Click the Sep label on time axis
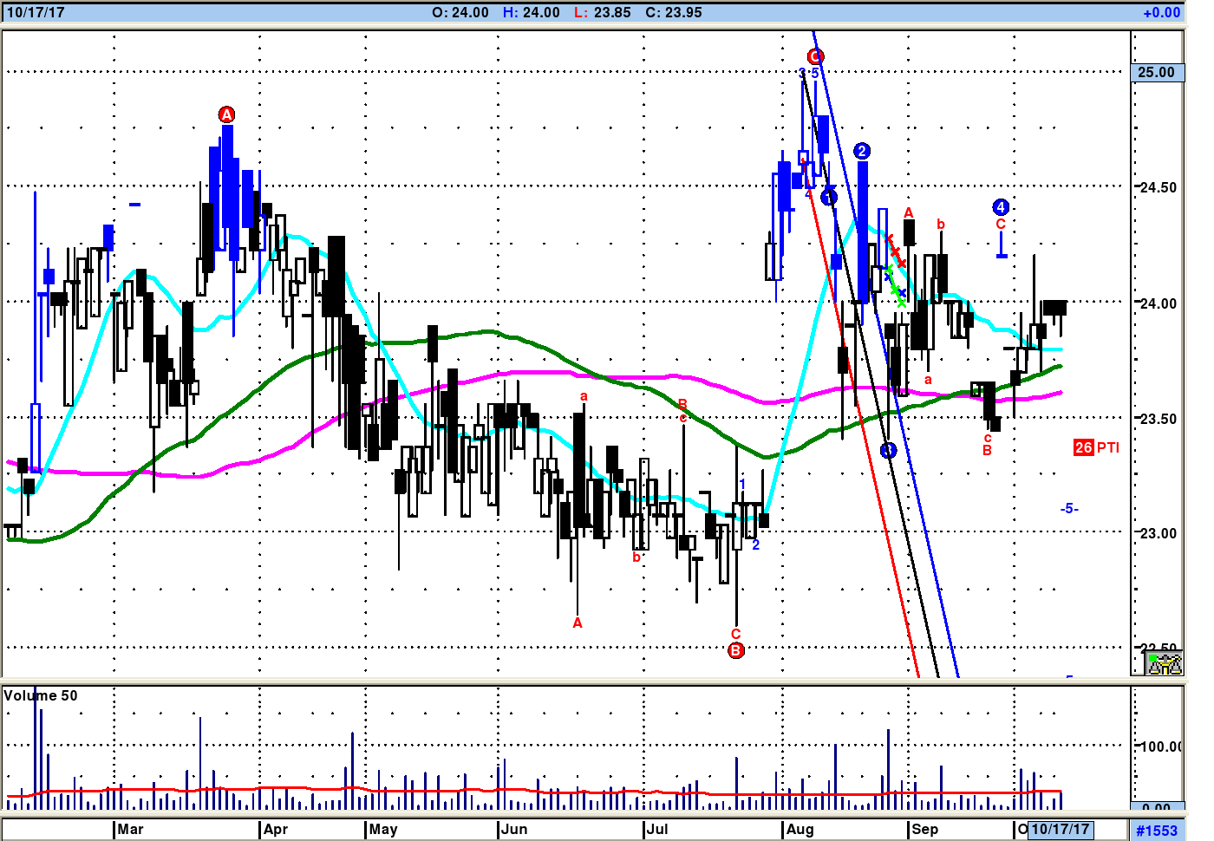Screen dimensions: 1214x841 click(x=924, y=829)
